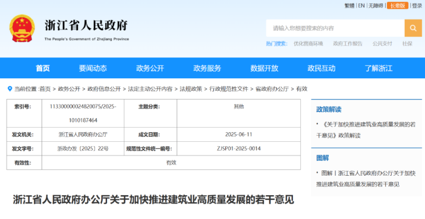Enable 长辈版 elder-friendly version
This screenshot has height=219, width=425.
click(x=398, y=6)
